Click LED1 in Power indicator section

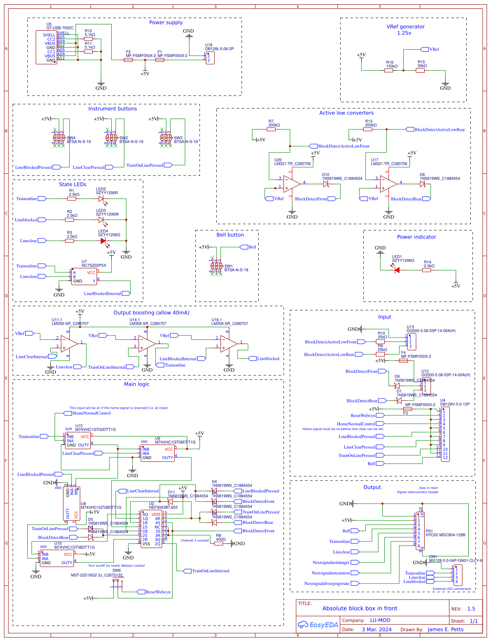point(396,270)
